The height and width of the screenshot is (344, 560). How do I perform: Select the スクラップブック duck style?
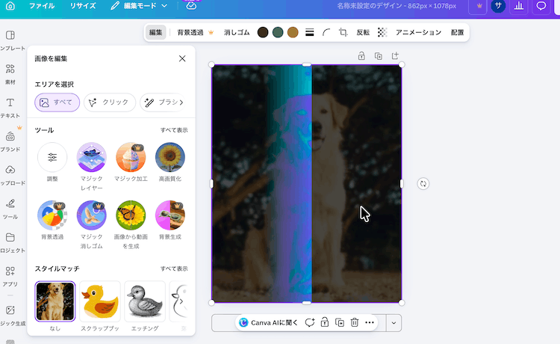coord(100,301)
